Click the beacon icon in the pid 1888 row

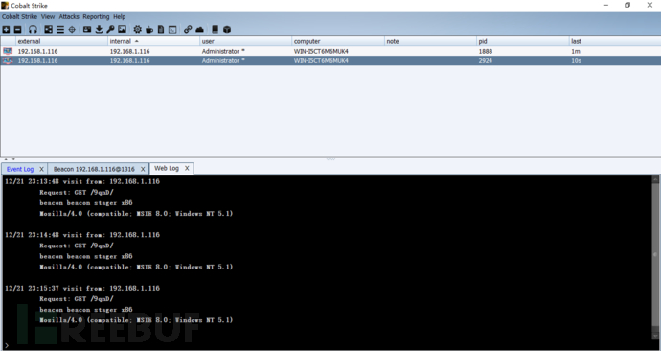[x=8, y=51]
